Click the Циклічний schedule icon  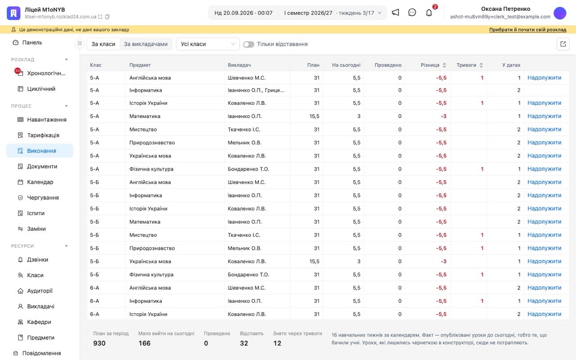click(x=20, y=89)
